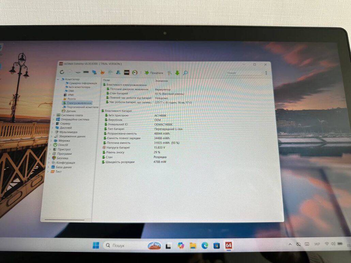Screen dimensions: 351x263
Task: Expand the Операційна система node
Action: coord(54,119)
